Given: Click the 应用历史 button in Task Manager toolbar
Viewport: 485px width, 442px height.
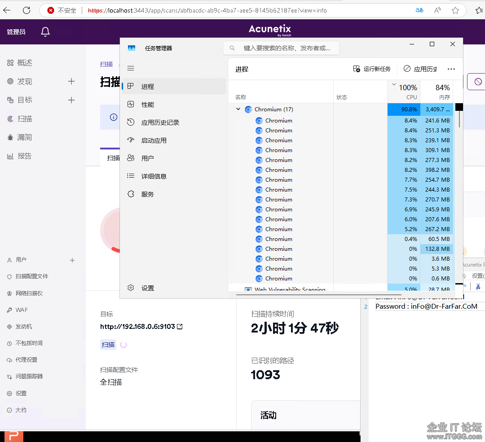Looking at the screenshot, I should (x=420, y=69).
